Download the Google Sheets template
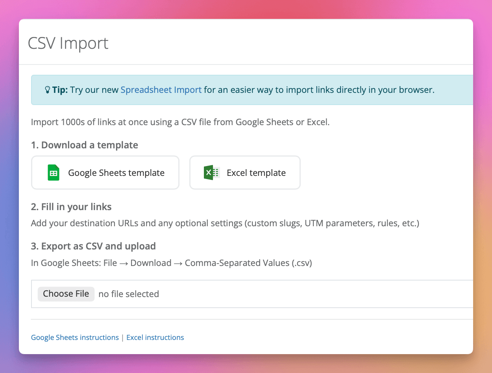The width and height of the screenshot is (492, 373). click(x=105, y=172)
